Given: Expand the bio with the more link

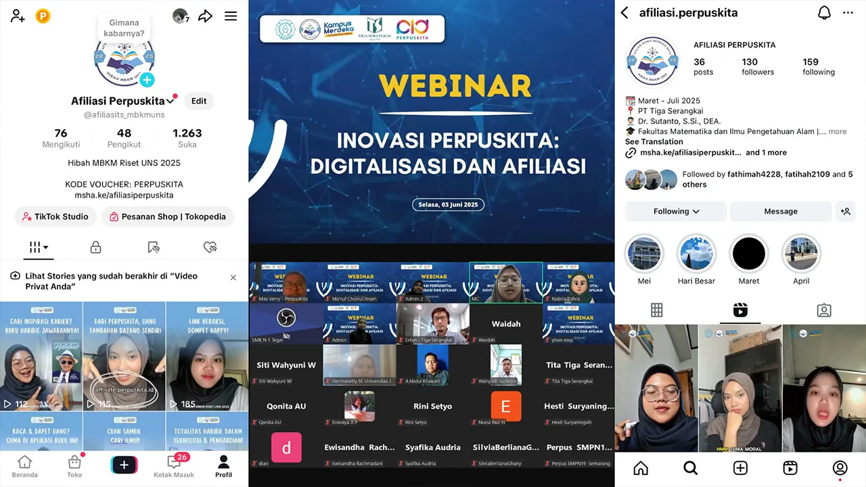Looking at the screenshot, I should pos(838,131).
